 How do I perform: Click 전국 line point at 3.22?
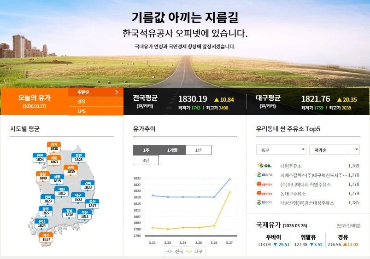[x=153, y=196]
